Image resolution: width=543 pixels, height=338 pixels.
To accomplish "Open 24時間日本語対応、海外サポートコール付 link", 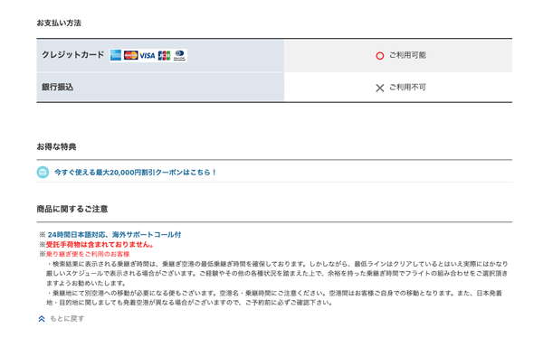I will pos(114,235).
